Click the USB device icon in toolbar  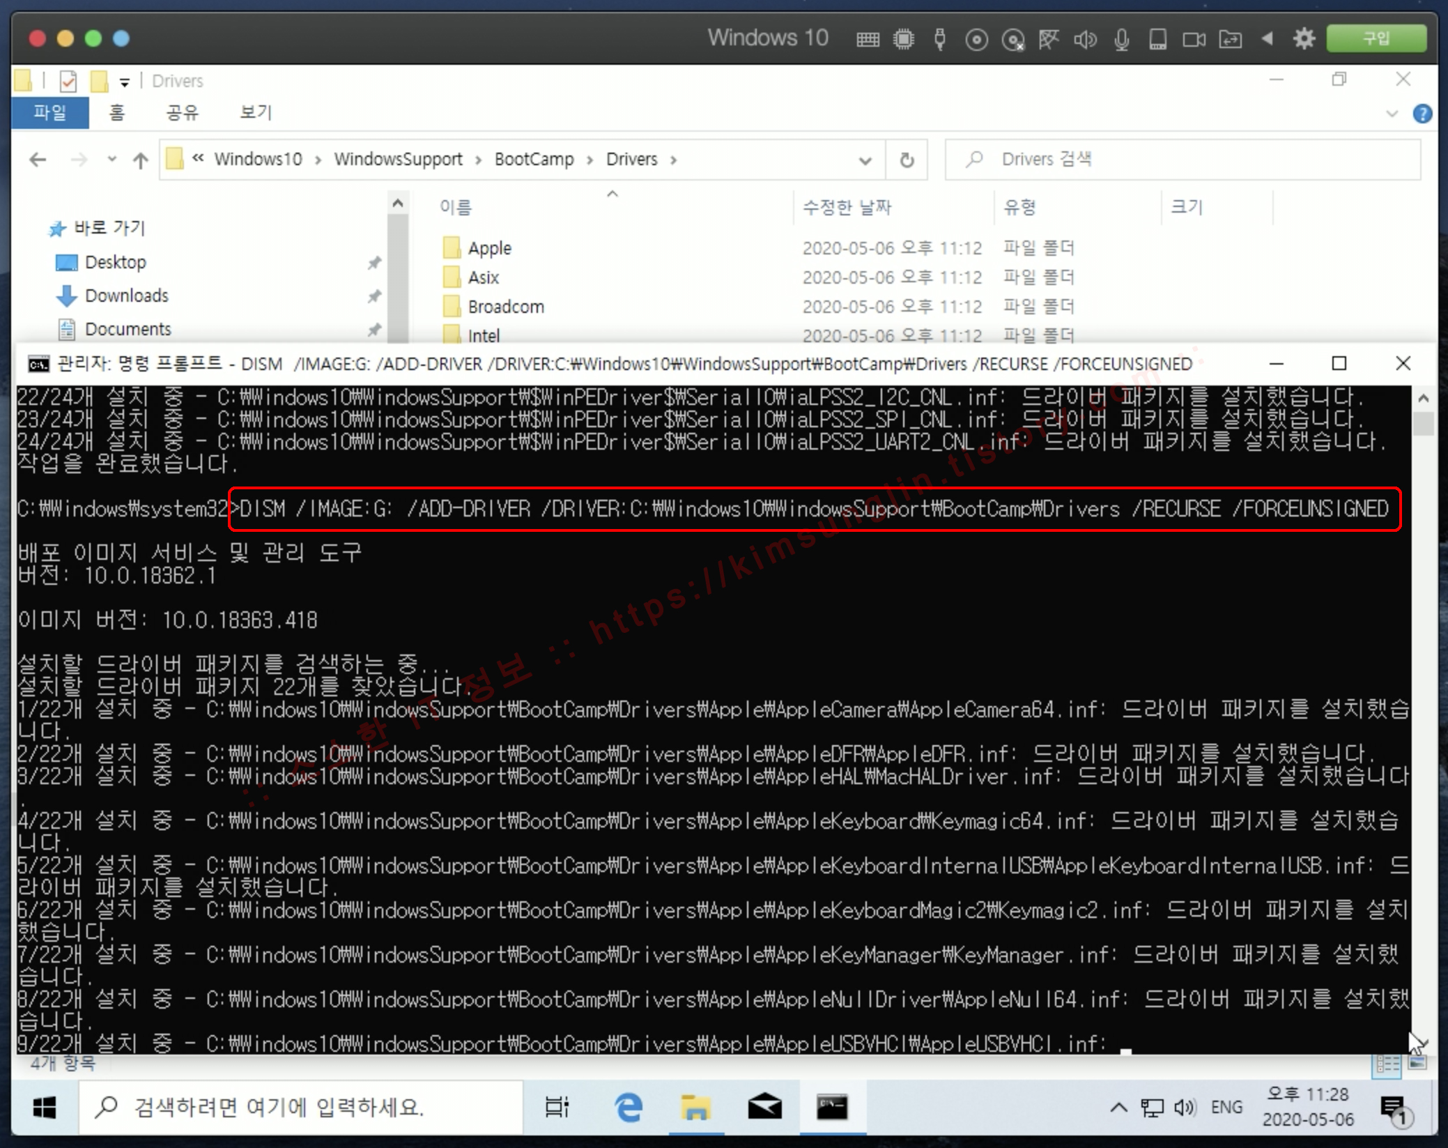coord(940,39)
